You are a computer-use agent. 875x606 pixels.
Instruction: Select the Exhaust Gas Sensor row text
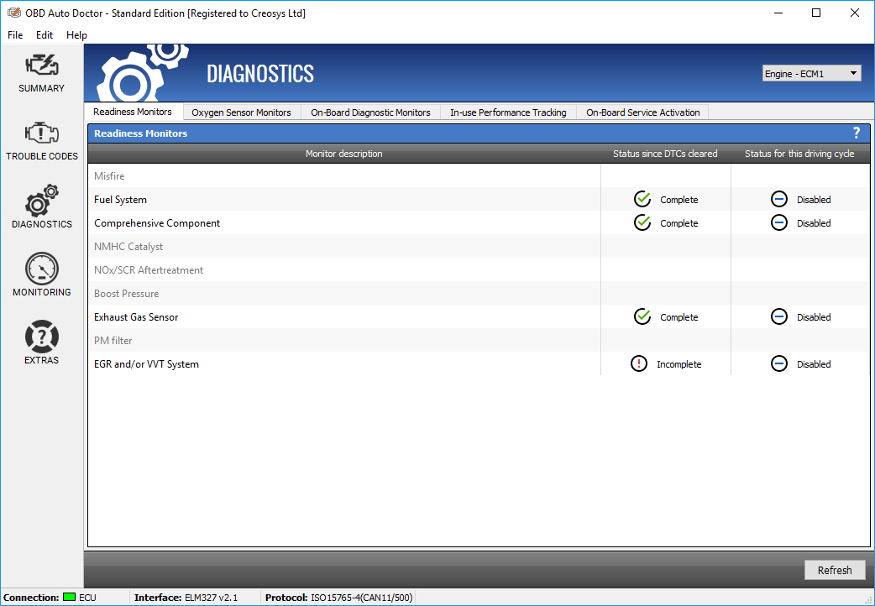click(136, 317)
